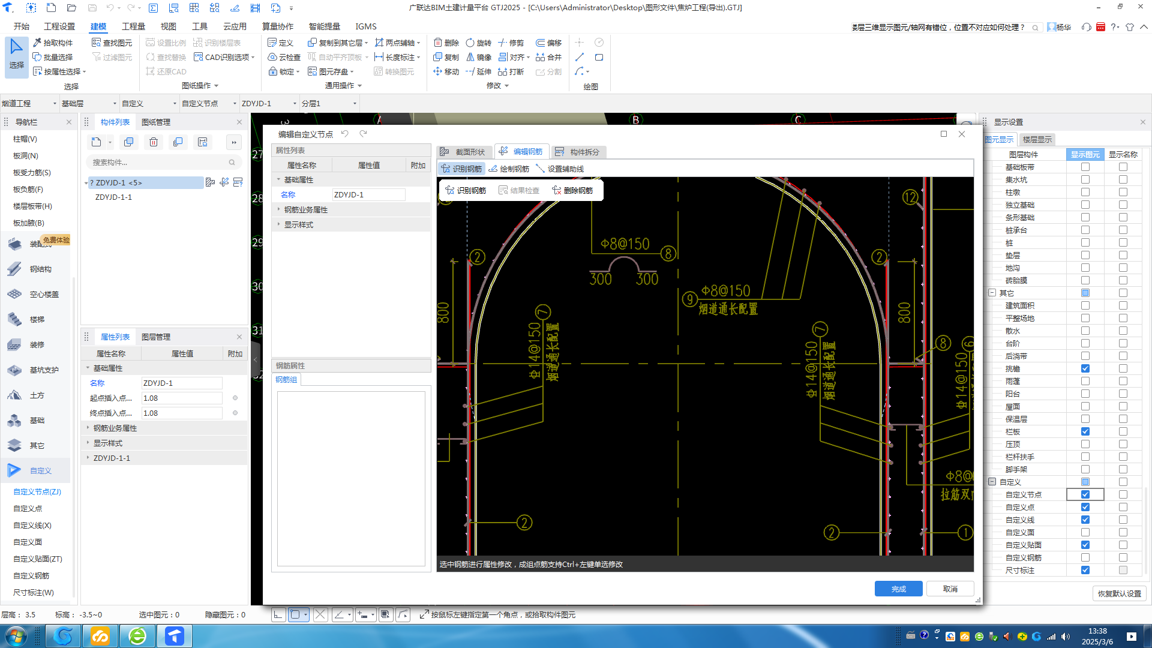
Task: Toggle 显示图元 checkbox for 挑檐
Action: [1085, 368]
